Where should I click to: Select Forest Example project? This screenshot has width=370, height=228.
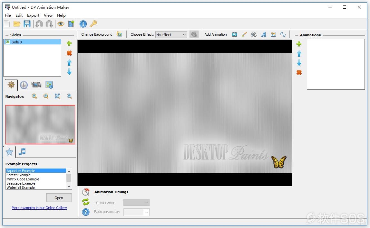coord(36,175)
